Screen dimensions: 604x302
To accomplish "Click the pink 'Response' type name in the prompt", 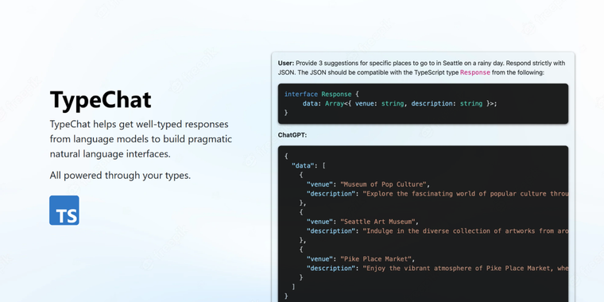I will tap(475, 72).
